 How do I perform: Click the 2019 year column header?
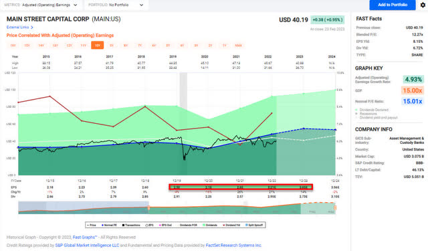point(173,56)
